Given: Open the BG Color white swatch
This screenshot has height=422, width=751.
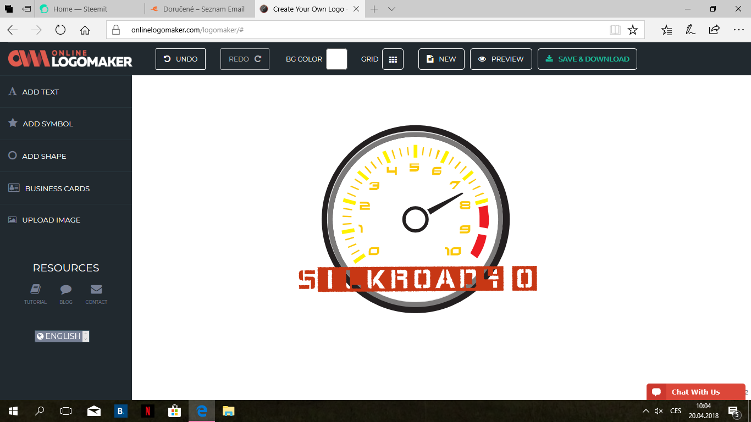Looking at the screenshot, I should click(x=336, y=59).
